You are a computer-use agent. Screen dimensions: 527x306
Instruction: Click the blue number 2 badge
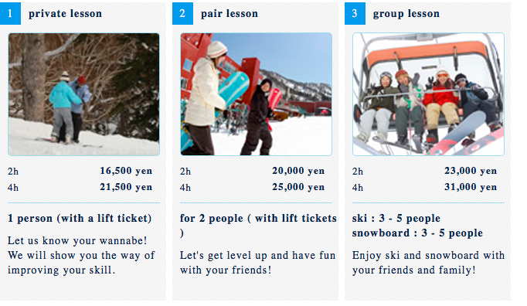click(182, 13)
